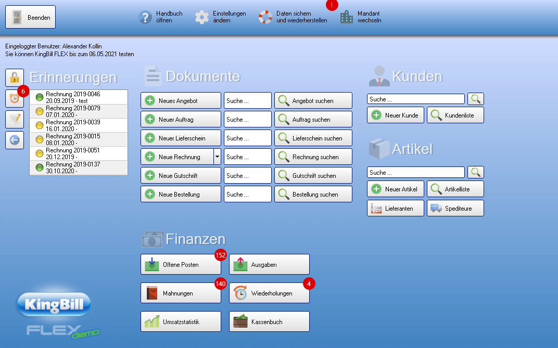Viewport: 558px width, 348px height.
Task: Open Einstellungen ändern settings
Action: pos(220,17)
